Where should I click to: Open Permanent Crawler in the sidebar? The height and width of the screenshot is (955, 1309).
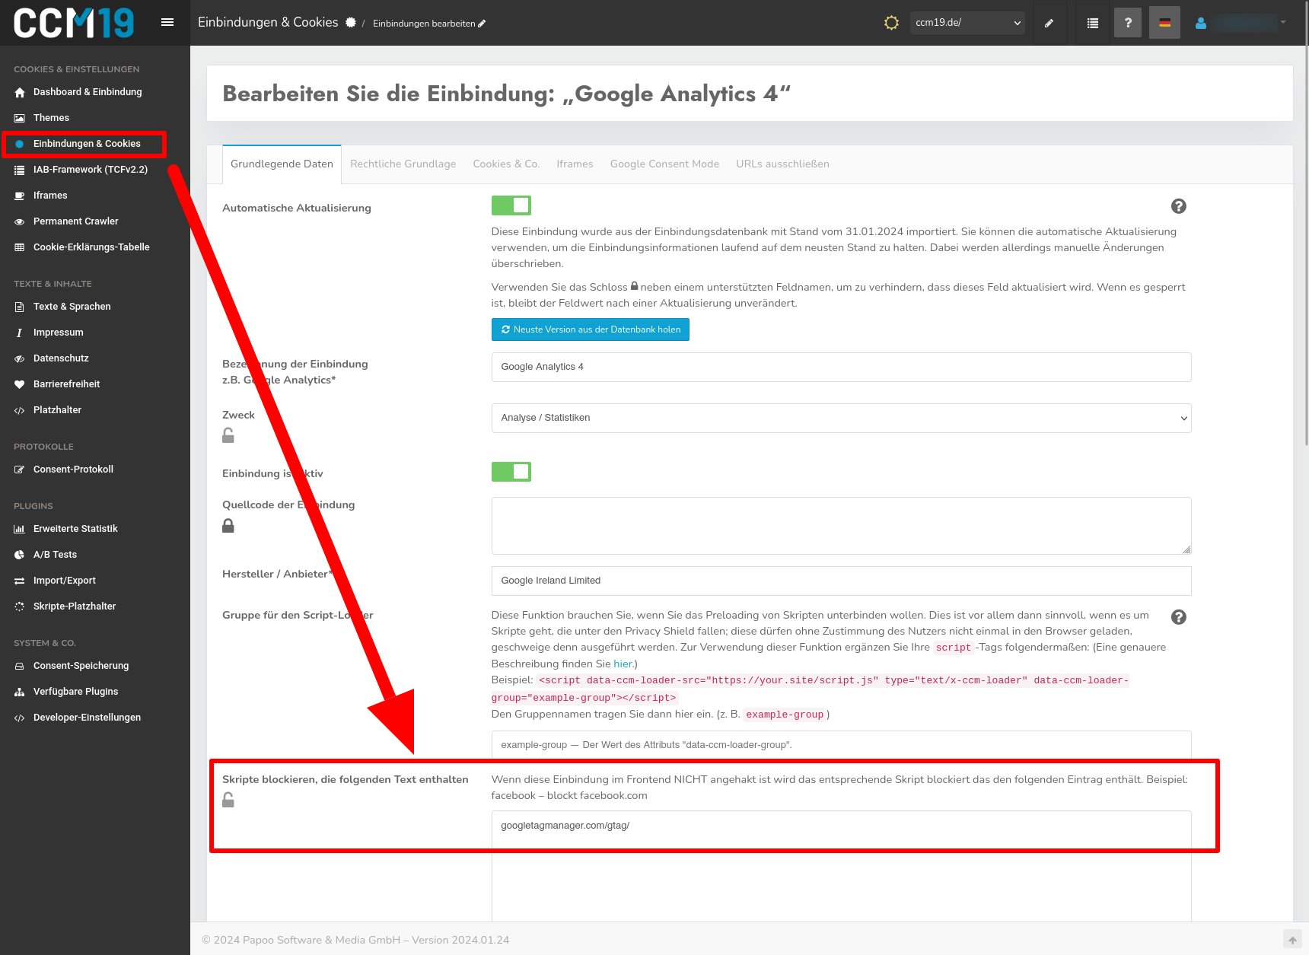[76, 221]
